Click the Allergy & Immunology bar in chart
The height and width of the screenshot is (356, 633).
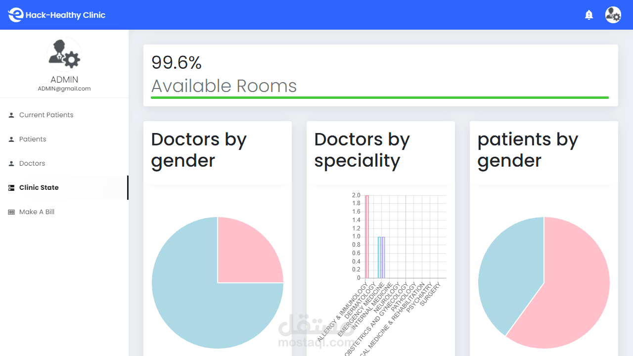(367, 237)
